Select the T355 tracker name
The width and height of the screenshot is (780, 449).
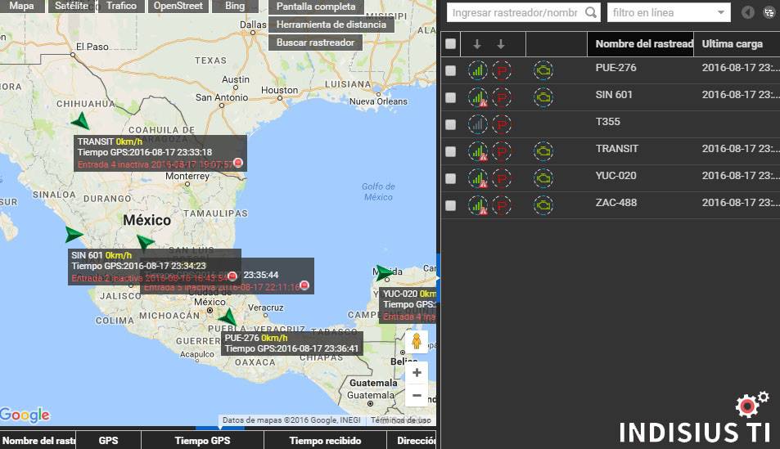[608, 121]
